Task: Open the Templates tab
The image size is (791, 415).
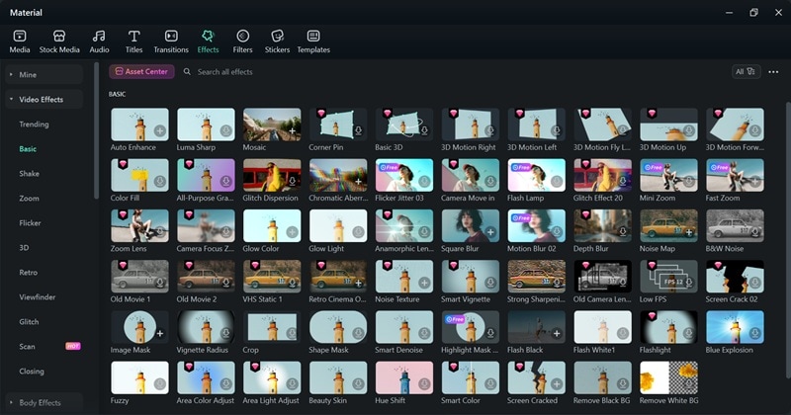Action: tap(313, 41)
